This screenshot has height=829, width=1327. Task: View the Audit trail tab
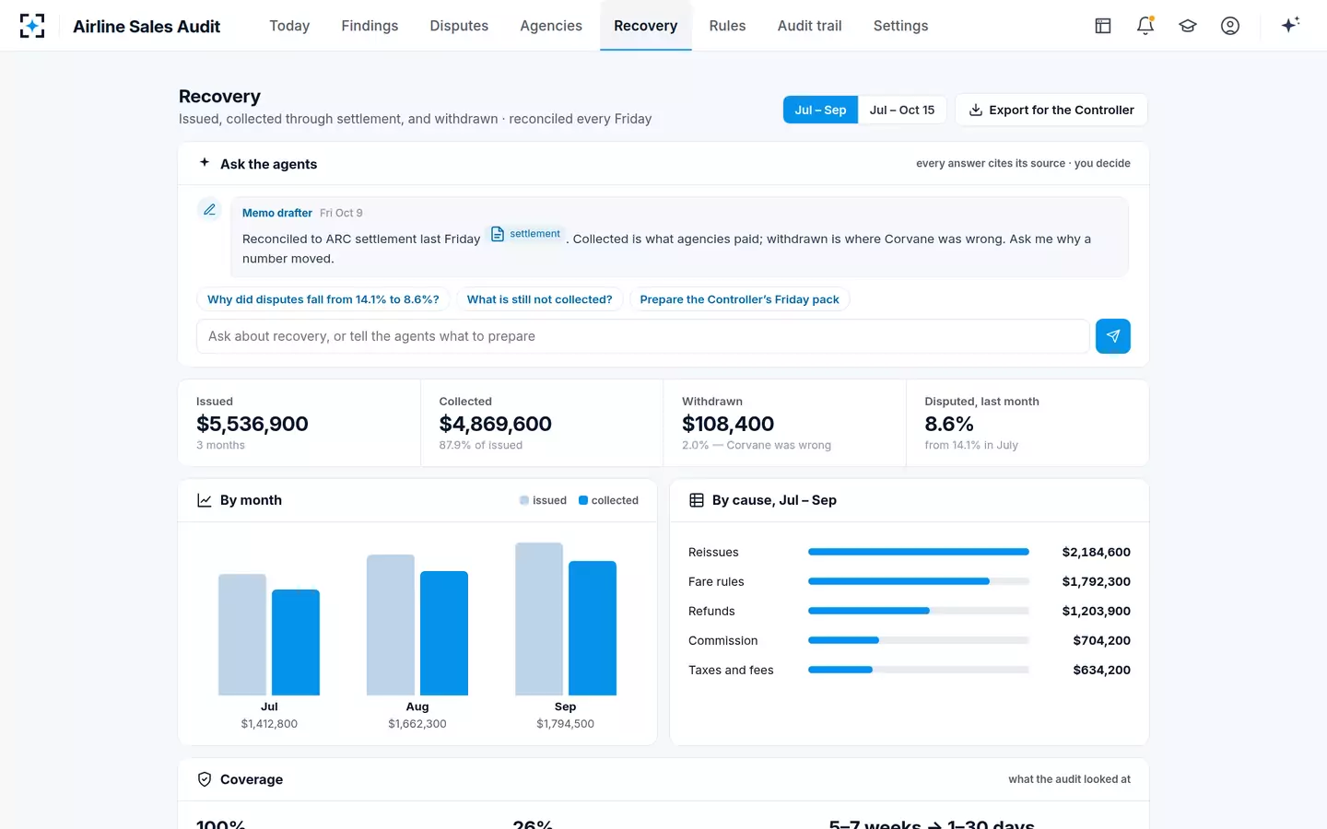809,26
